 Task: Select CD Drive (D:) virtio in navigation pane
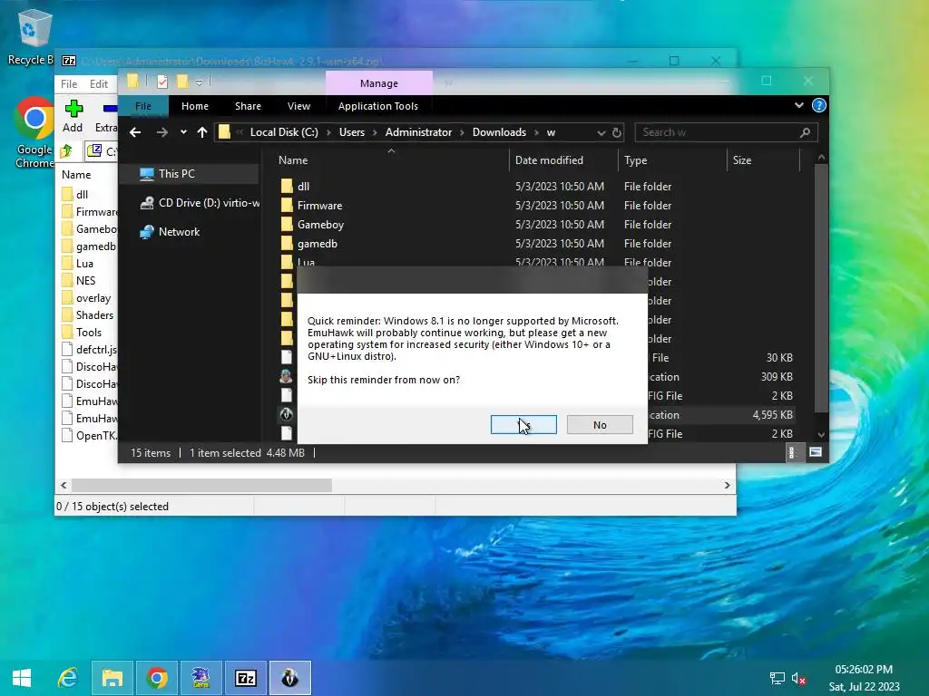(199, 203)
